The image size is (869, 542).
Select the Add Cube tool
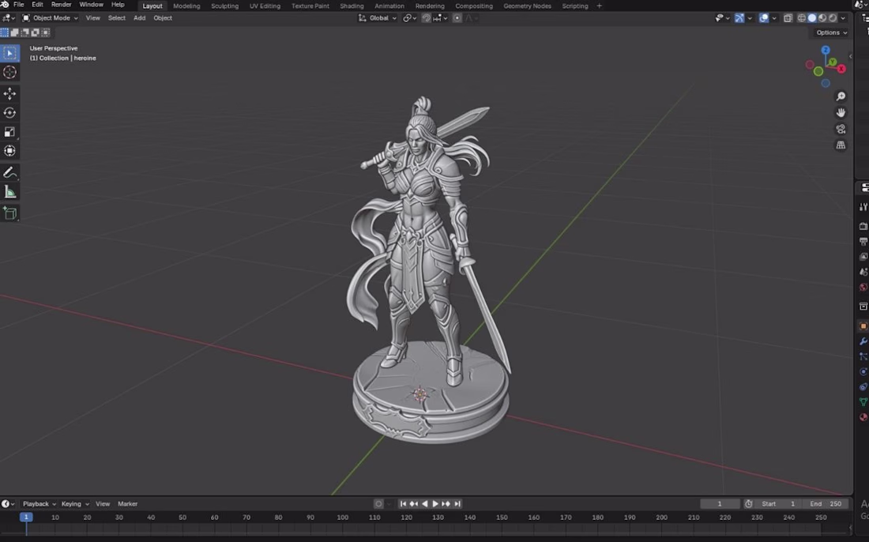(x=9, y=213)
